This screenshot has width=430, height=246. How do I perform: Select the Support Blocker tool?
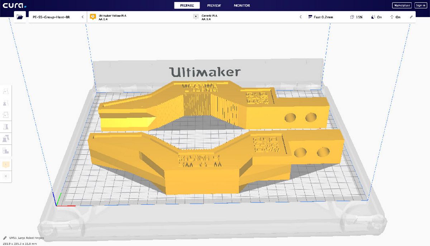coord(6,150)
